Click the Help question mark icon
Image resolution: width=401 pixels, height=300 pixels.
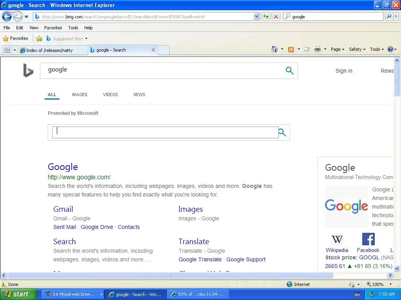[x=390, y=49]
